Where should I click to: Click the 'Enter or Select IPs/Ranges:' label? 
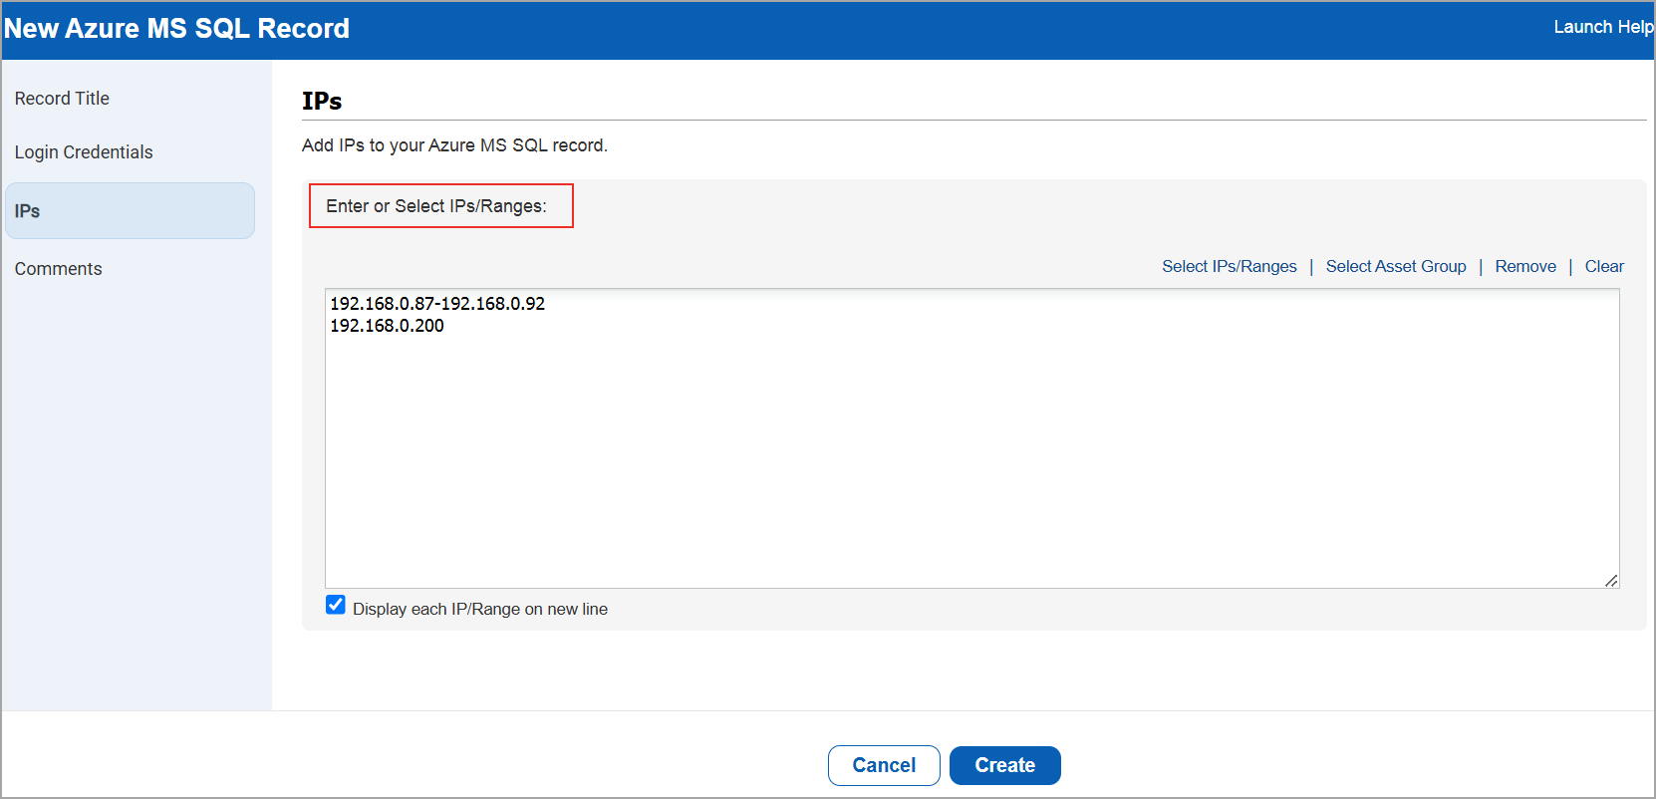[436, 206]
